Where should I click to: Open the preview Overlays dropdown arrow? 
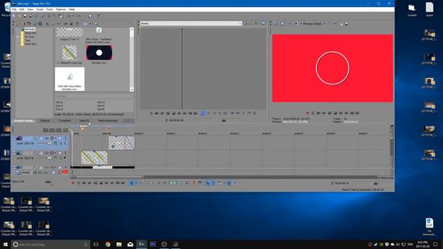coord(335,24)
